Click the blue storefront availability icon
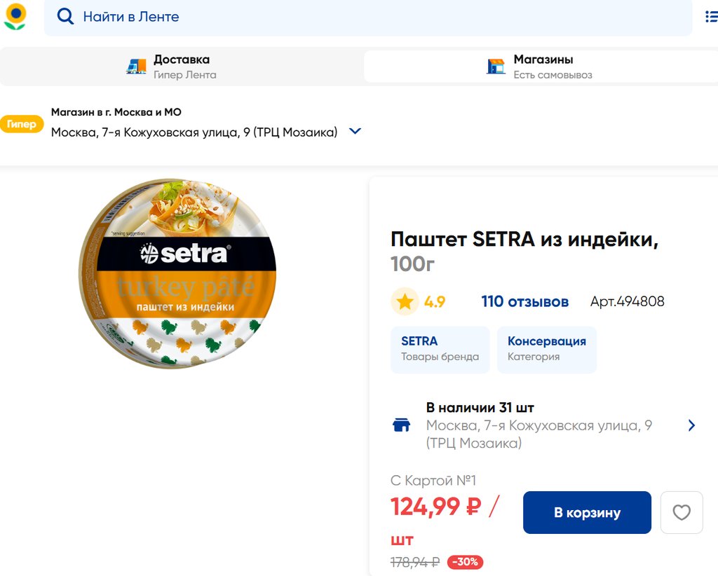The image size is (718, 576). coord(401,425)
